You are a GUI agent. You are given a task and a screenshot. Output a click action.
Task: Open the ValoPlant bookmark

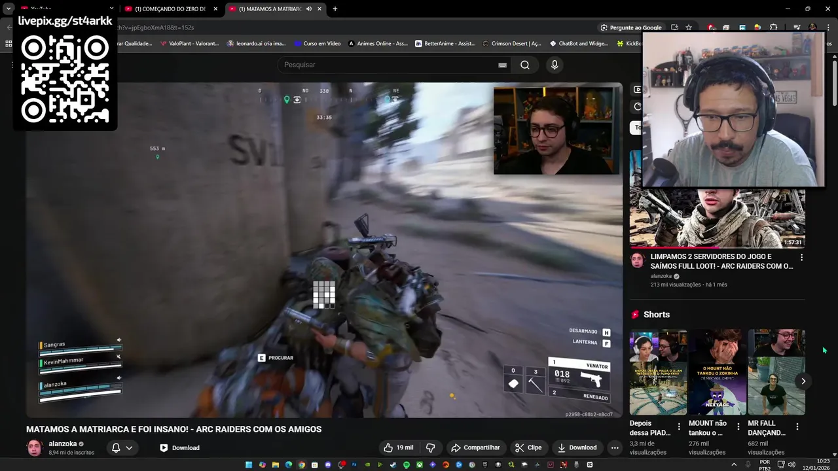tap(190, 44)
